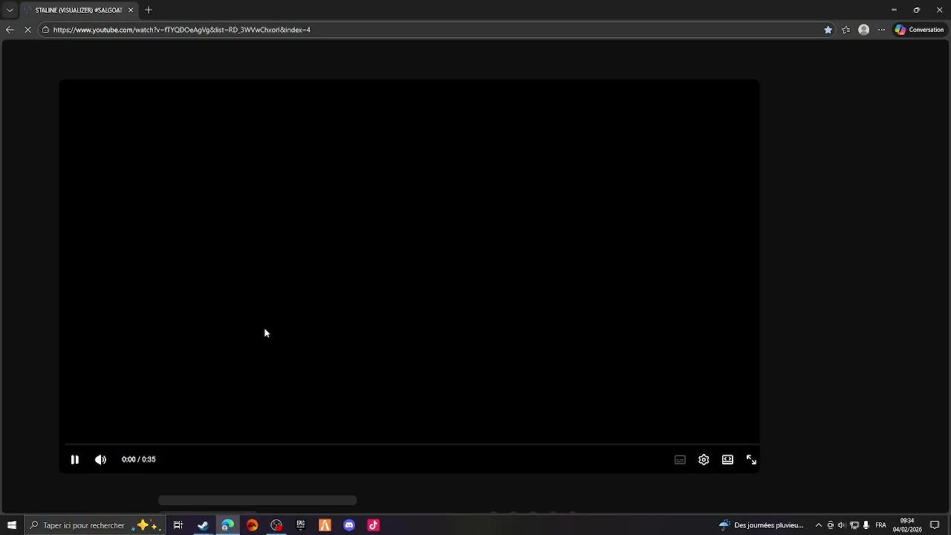Switch to theater mode view
The image size is (951, 535).
727,460
